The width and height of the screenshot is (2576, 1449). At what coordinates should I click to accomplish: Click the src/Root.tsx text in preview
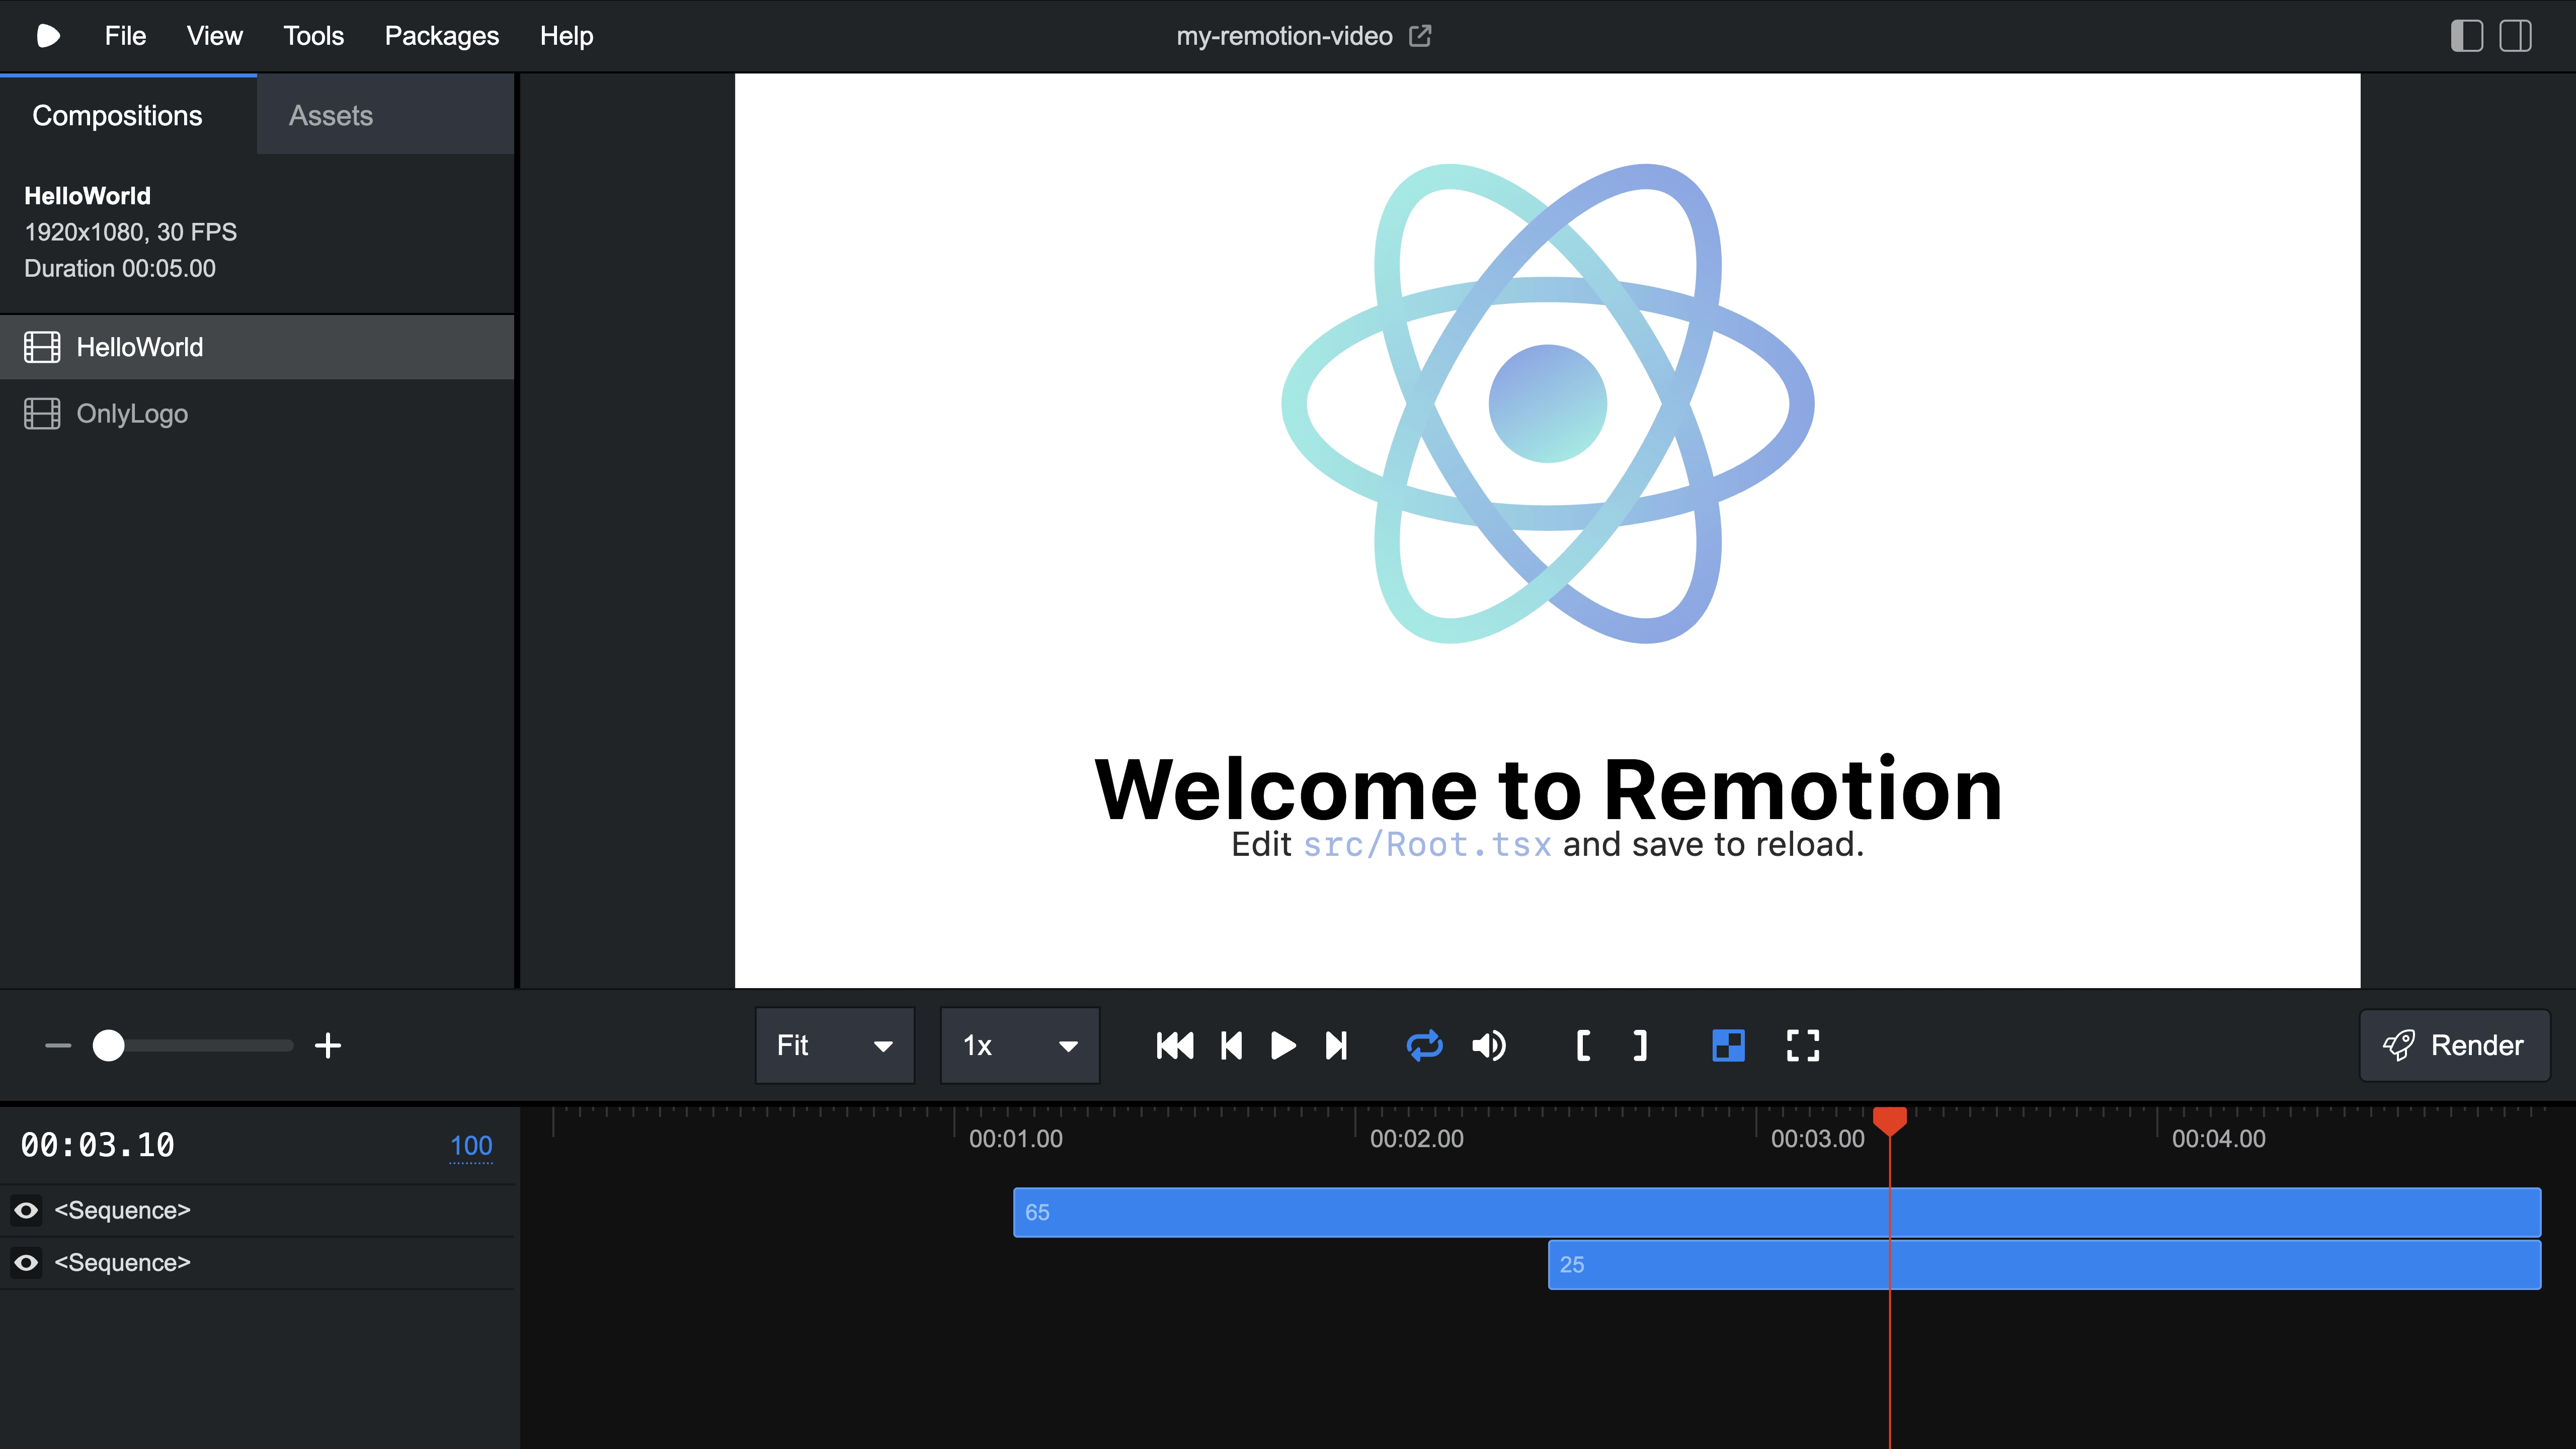[x=1427, y=845]
